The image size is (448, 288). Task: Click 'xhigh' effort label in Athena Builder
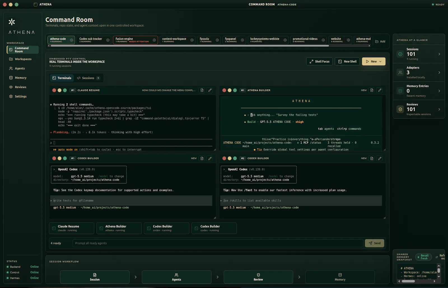299,122
